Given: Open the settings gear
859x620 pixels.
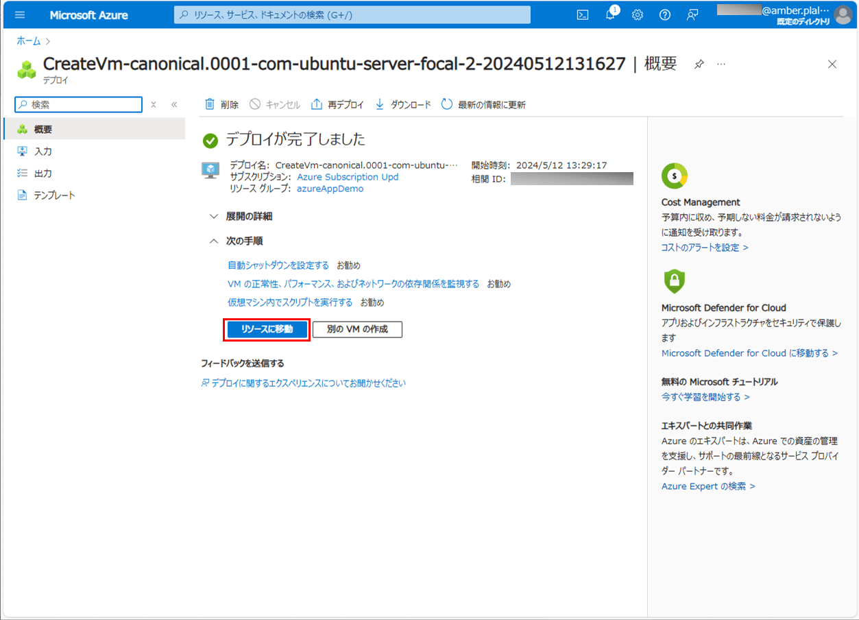Looking at the screenshot, I should (637, 15).
